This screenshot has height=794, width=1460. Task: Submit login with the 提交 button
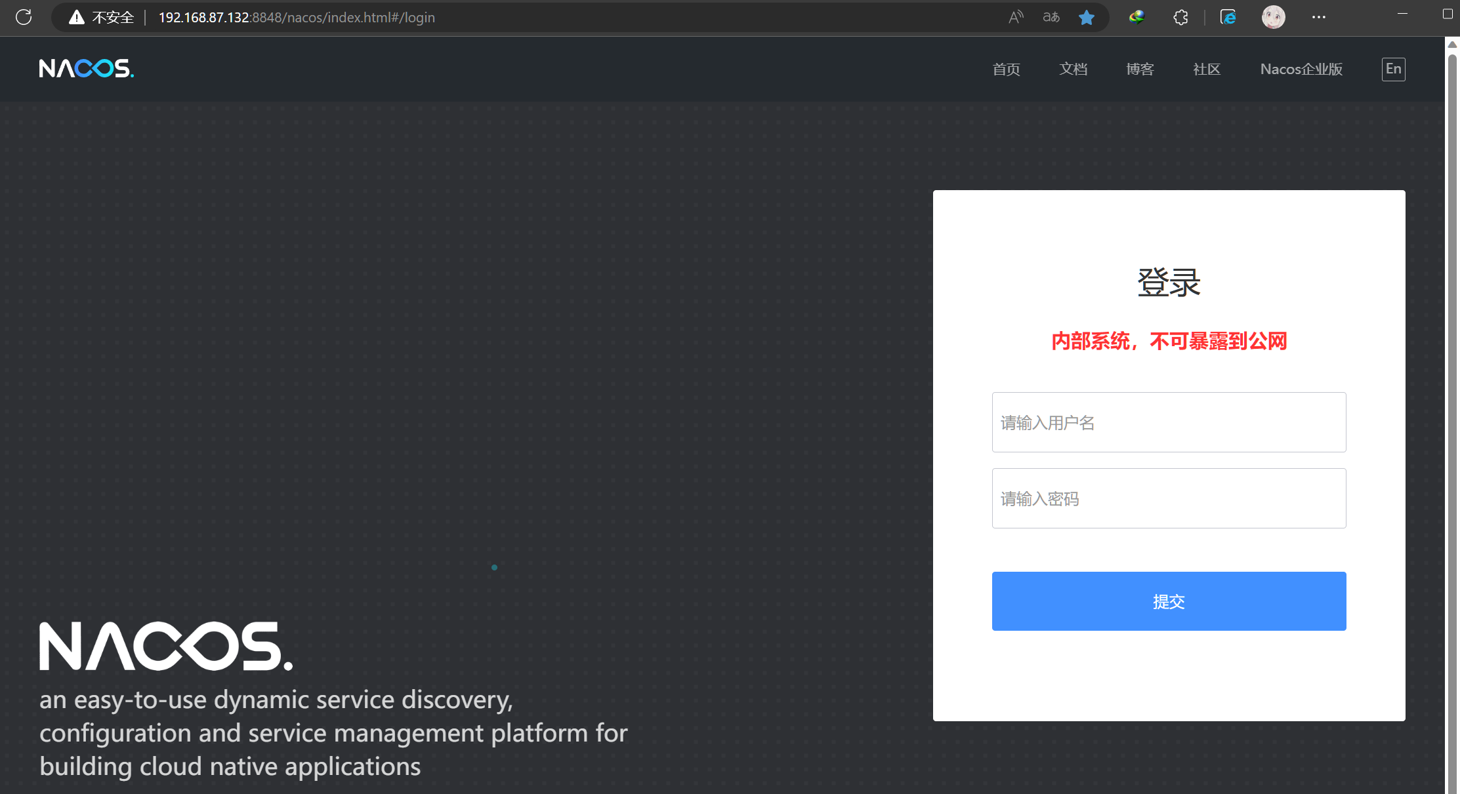tap(1169, 601)
